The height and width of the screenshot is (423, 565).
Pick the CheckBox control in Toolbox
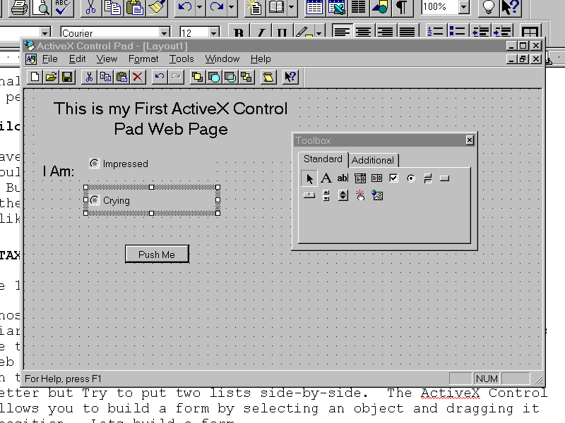pos(393,178)
